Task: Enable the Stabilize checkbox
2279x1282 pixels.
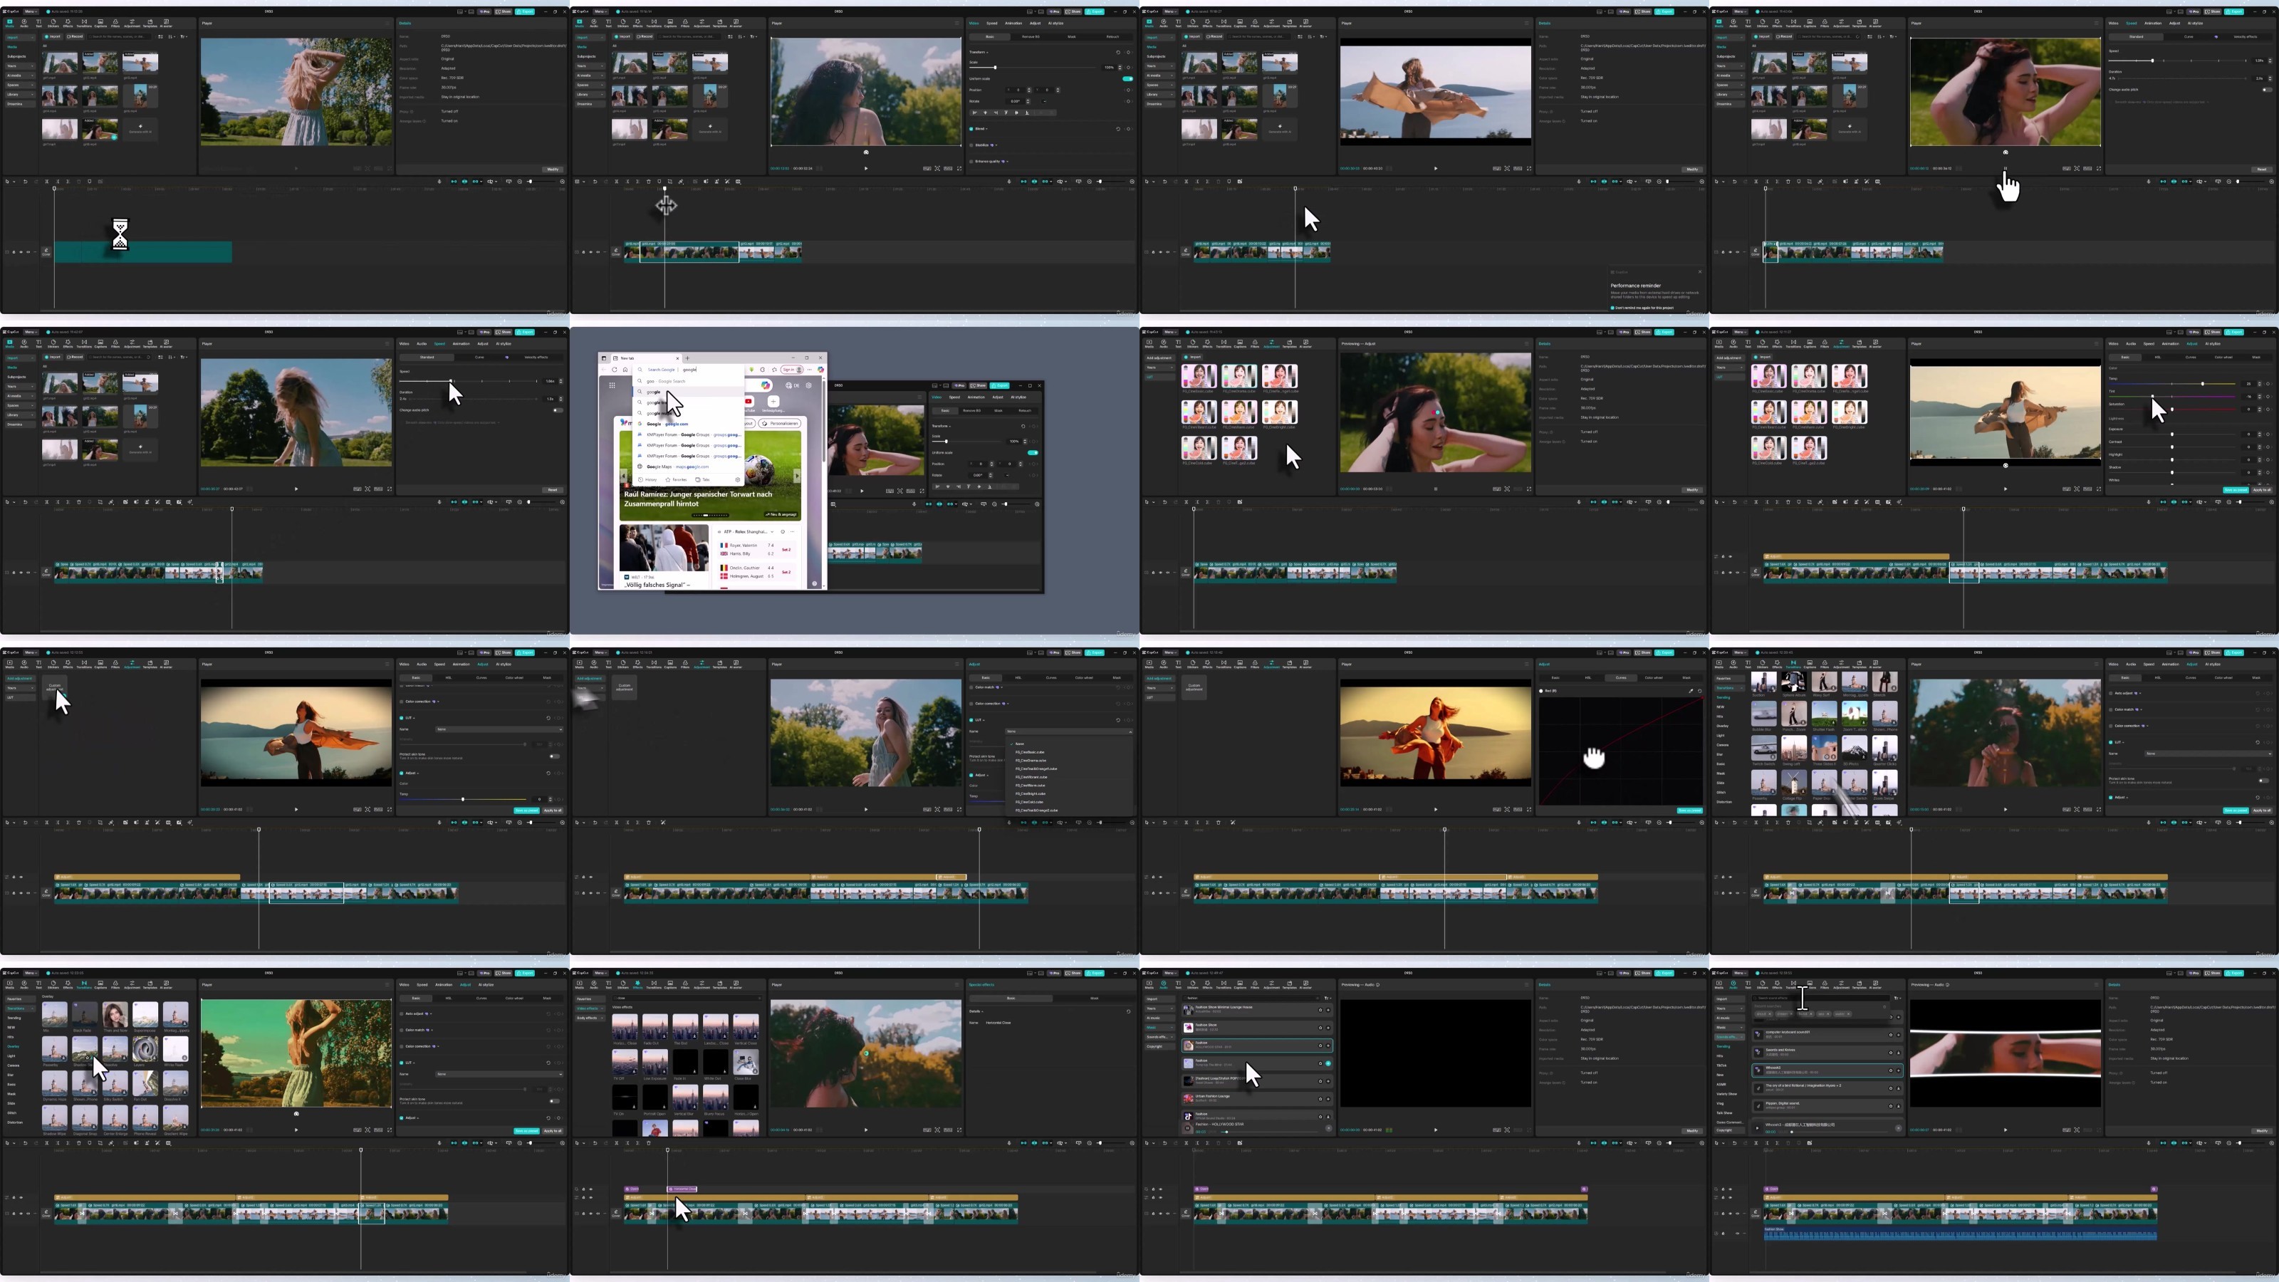Action: (971, 146)
